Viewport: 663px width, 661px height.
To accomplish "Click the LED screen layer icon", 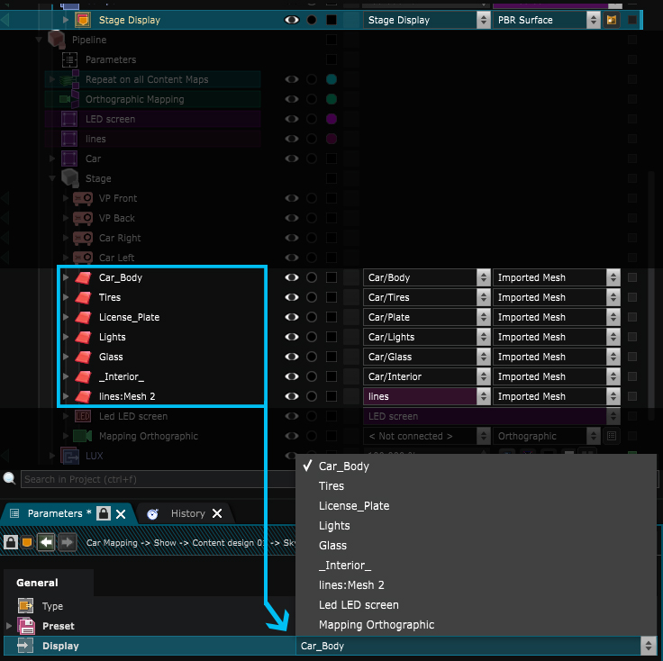I will click(x=69, y=119).
